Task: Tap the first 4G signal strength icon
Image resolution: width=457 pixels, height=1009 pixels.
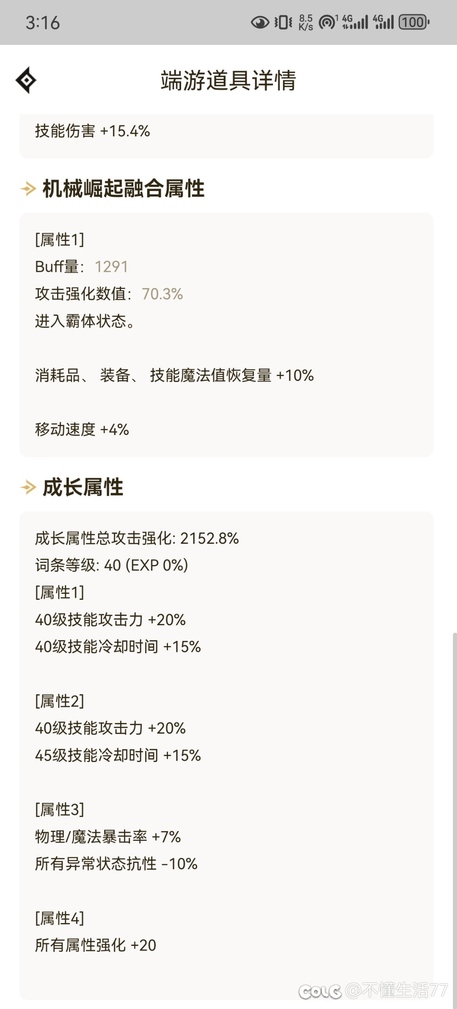Action: [x=355, y=22]
